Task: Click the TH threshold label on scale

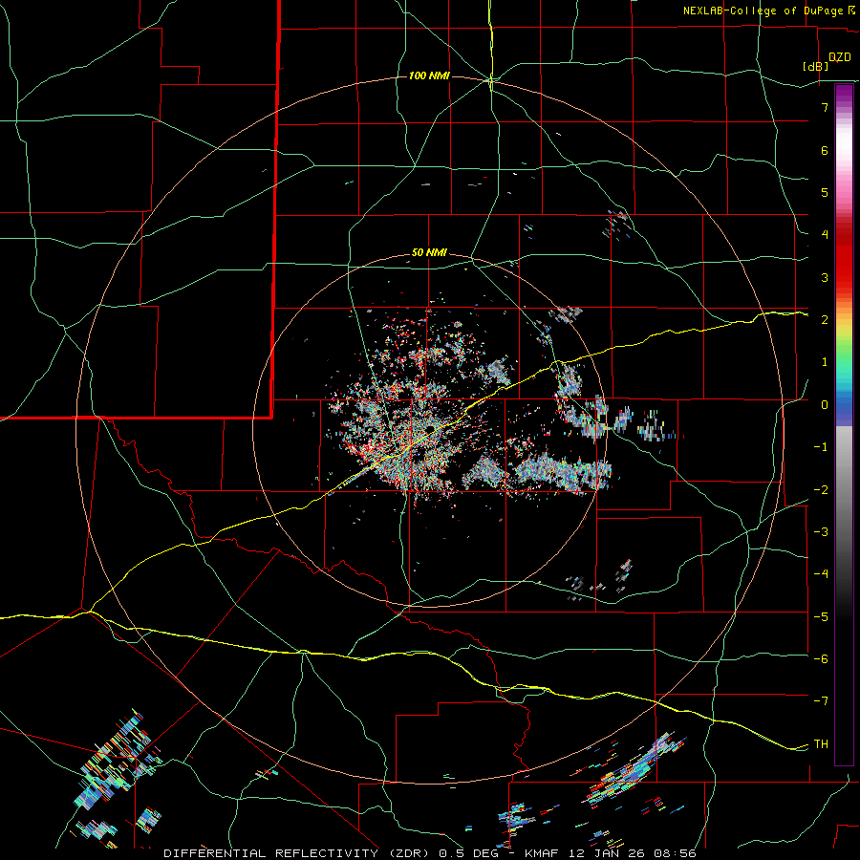Action: pyautogui.click(x=821, y=744)
